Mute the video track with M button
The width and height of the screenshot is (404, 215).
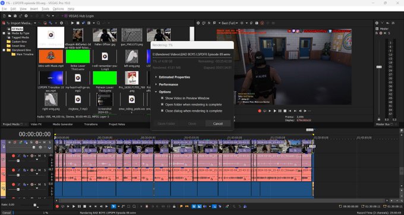tap(44, 143)
